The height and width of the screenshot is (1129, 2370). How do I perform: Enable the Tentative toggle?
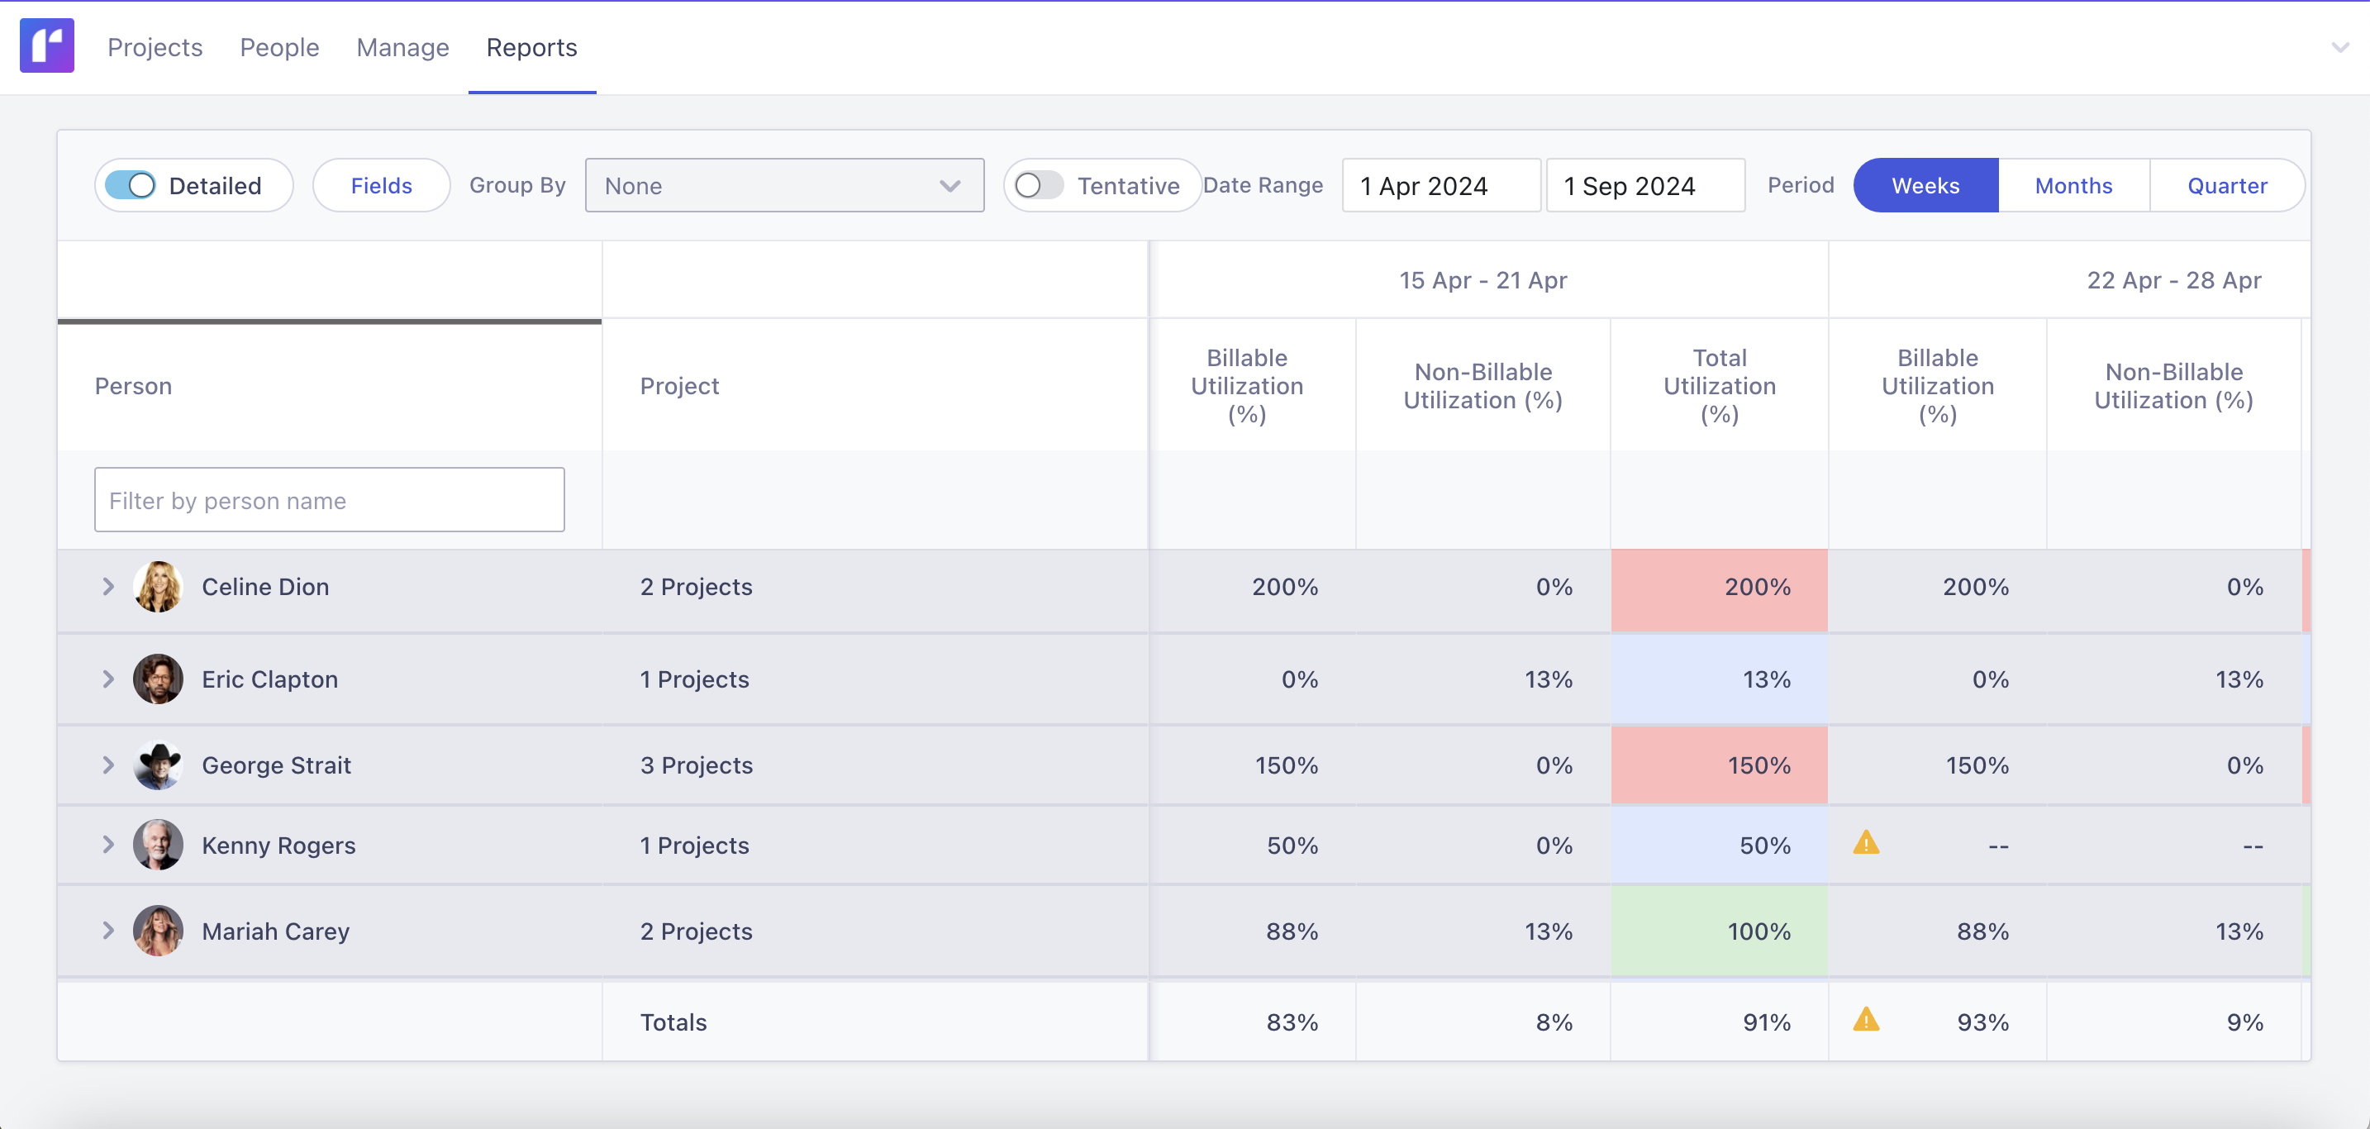[1038, 186]
